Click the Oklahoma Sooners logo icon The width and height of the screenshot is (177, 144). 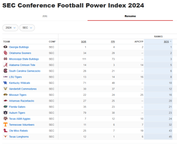(x=5, y=53)
